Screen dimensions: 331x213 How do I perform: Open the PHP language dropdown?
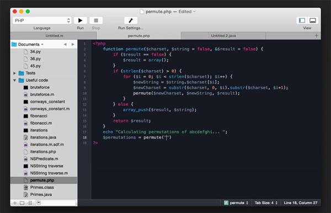42,20
